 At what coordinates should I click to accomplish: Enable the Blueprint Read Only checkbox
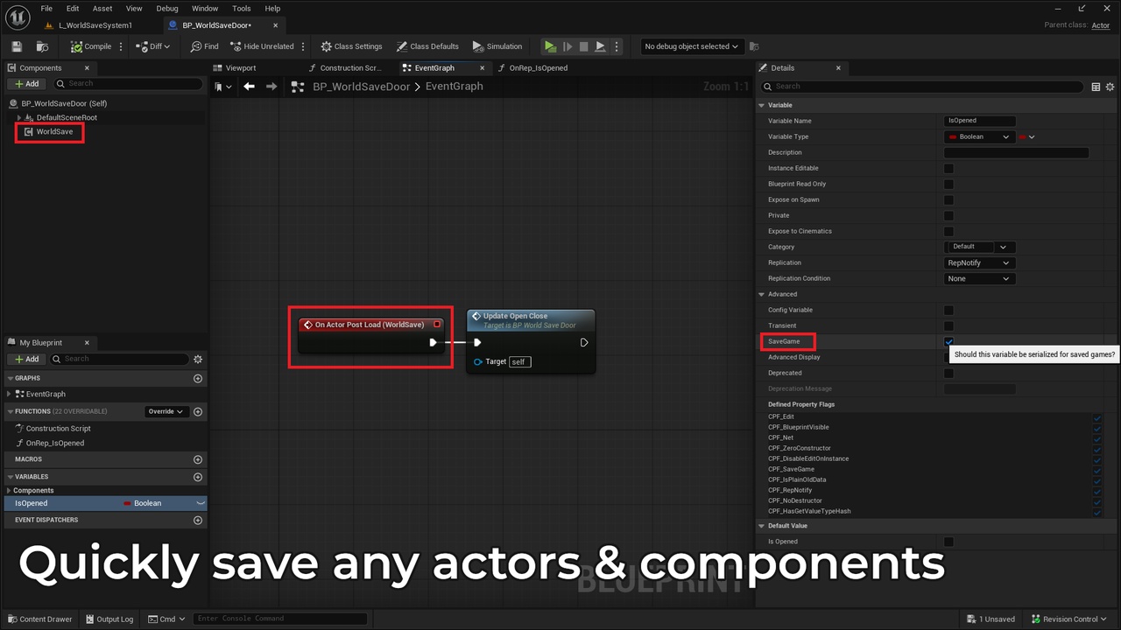pyautogui.click(x=948, y=184)
